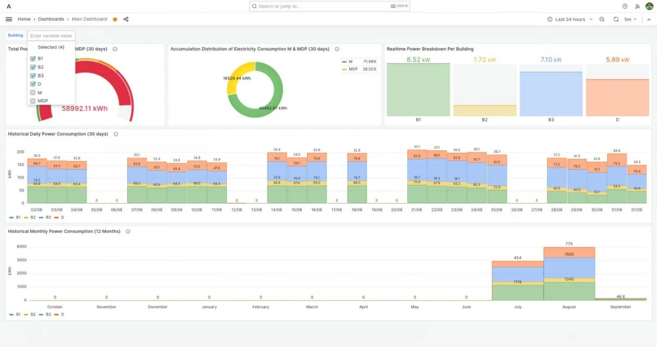The image size is (657, 347).
Task: Open the news feed RSS icon
Action: pyautogui.click(x=637, y=7)
